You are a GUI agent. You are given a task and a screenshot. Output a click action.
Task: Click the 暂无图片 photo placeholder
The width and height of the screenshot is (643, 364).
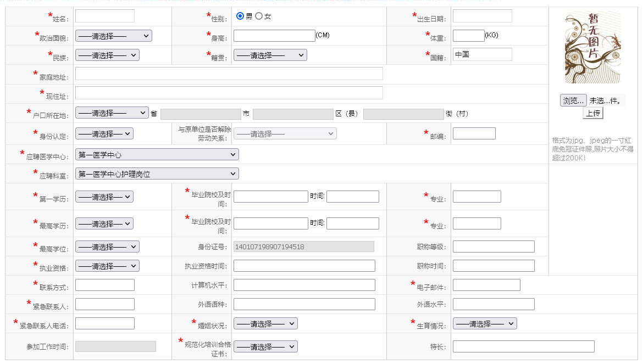click(x=593, y=47)
